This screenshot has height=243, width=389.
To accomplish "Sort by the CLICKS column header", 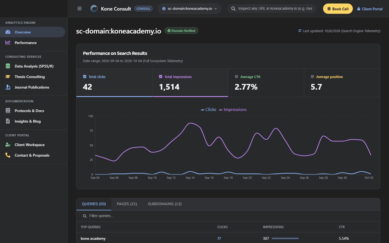I will click(x=222, y=227).
